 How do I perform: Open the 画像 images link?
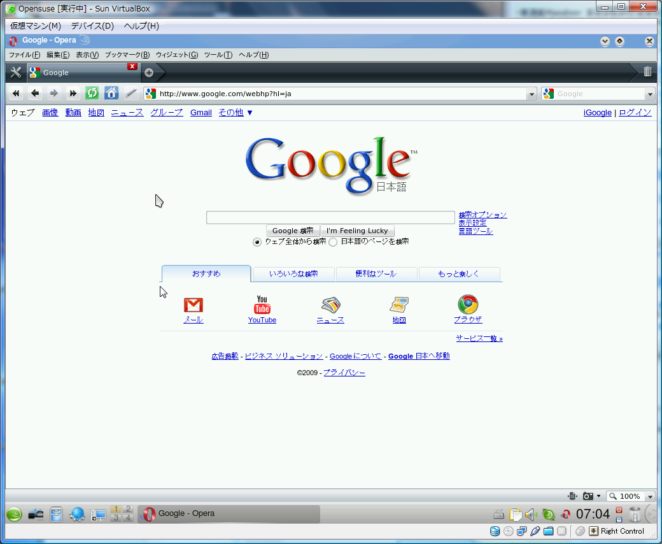click(50, 112)
